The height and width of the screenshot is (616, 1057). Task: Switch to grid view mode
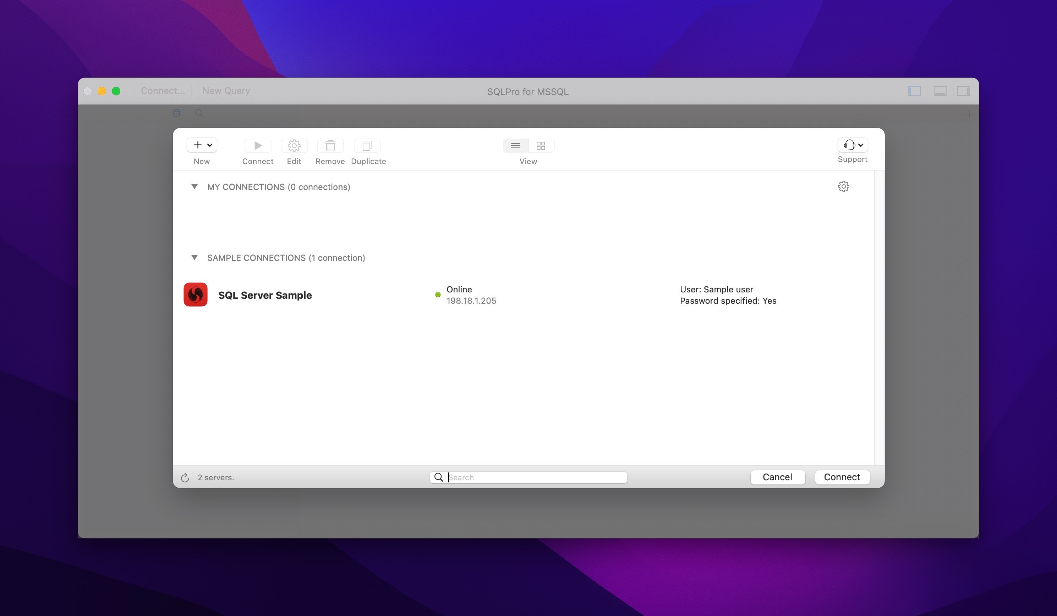coord(541,145)
